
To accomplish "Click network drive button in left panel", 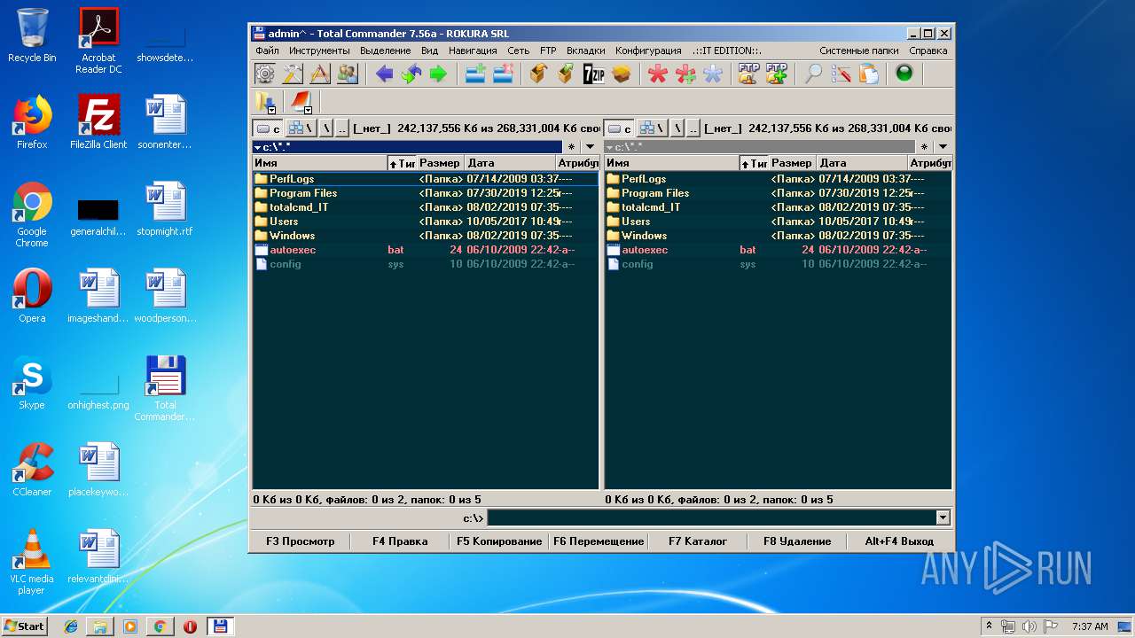I will point(300,128).
